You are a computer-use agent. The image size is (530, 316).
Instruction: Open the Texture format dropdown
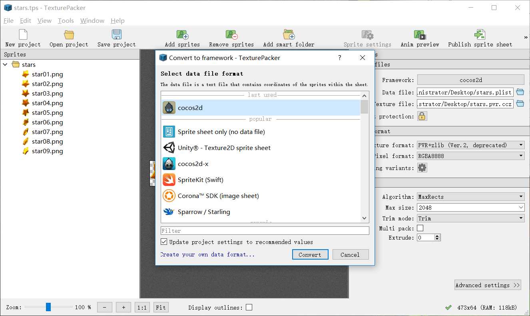click(x=471, y=145)
